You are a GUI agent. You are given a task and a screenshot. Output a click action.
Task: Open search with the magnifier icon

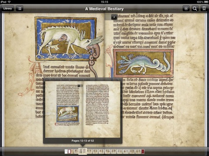click(x=195, y=9)
